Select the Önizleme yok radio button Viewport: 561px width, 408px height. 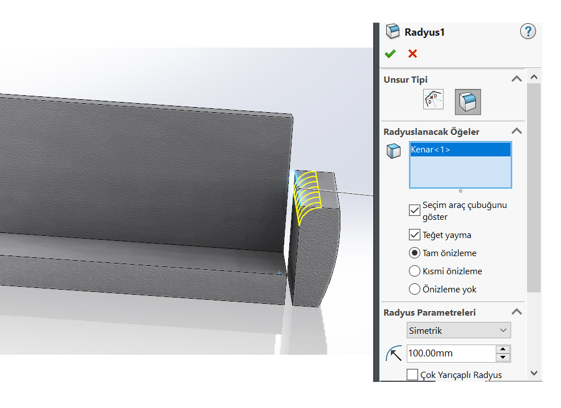tap(414, 288)
